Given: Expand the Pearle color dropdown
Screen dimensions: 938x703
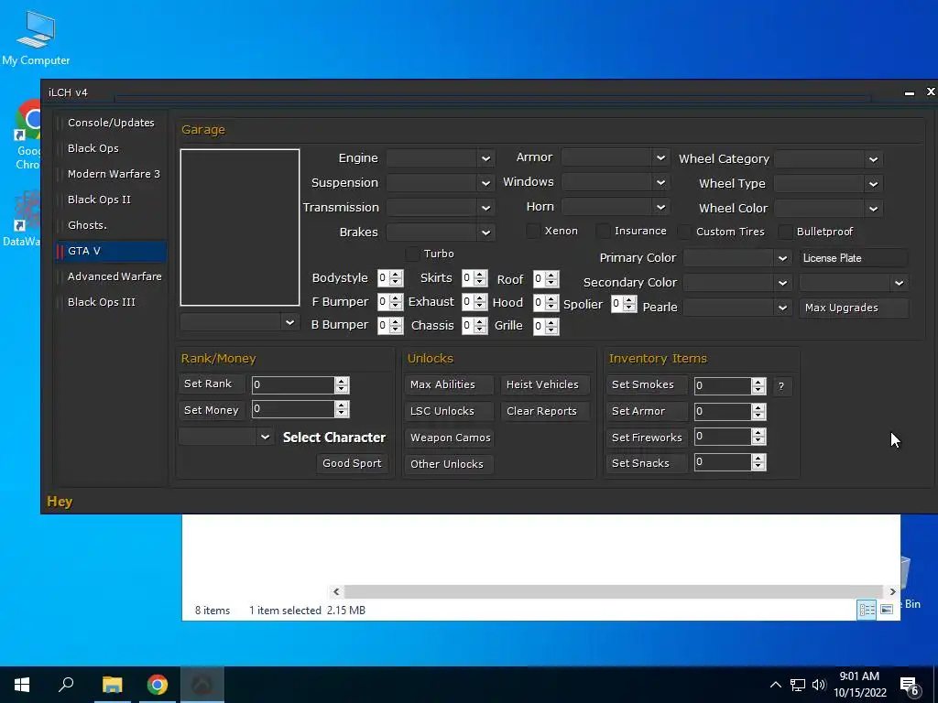Looking at the screenshot, I should click(x=737, y=308).
